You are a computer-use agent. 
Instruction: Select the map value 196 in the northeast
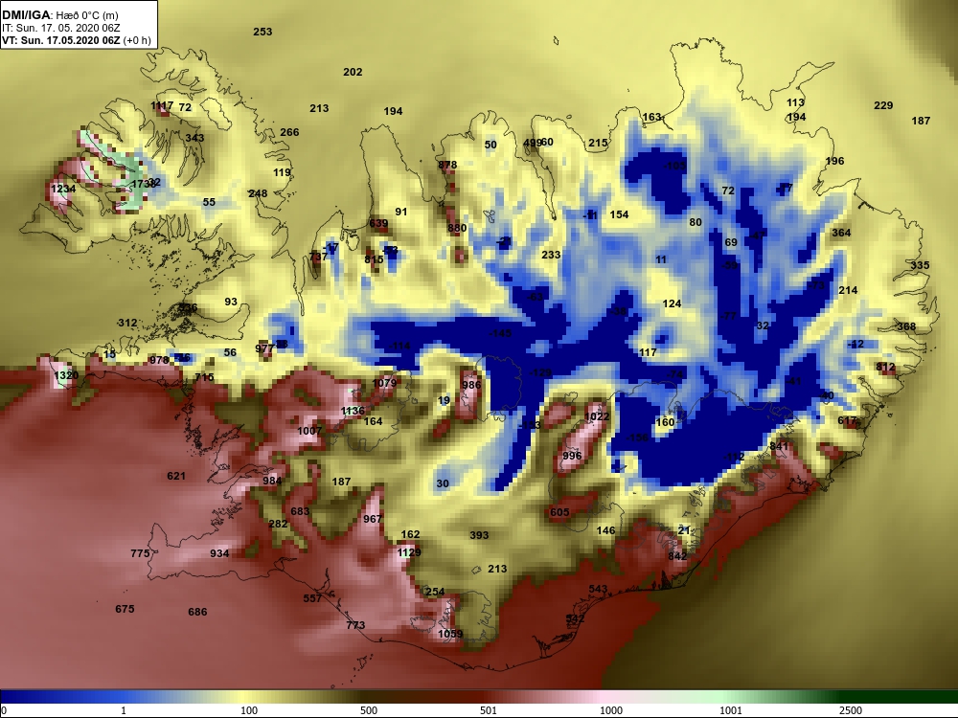tap(834, 161)
